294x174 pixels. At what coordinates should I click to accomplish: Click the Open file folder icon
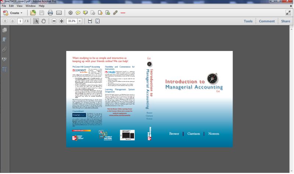point(33,13)
